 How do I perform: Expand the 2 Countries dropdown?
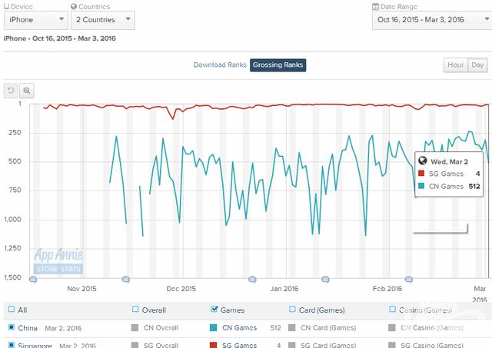point(101,20)
